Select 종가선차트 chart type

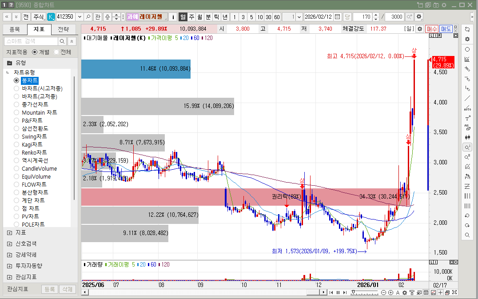point(16,104)
